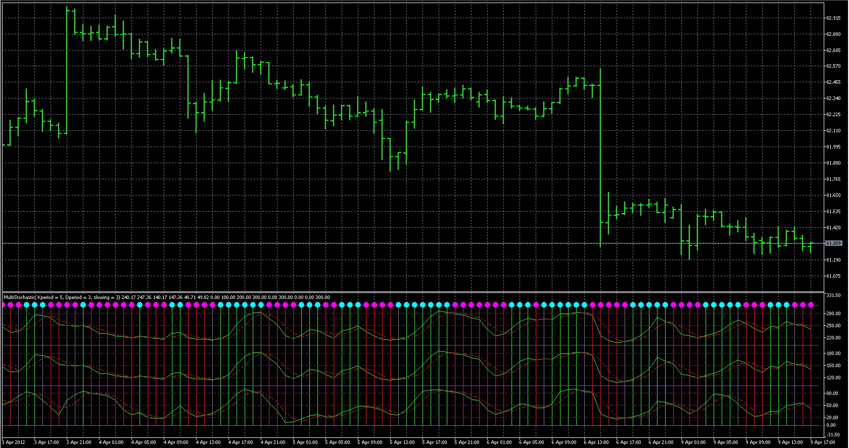Image resolution: width=849 pixels, height=448 pixels.
Task: Click the tallest price bar at 3 Apr 21:00
Action: (67, 71)
